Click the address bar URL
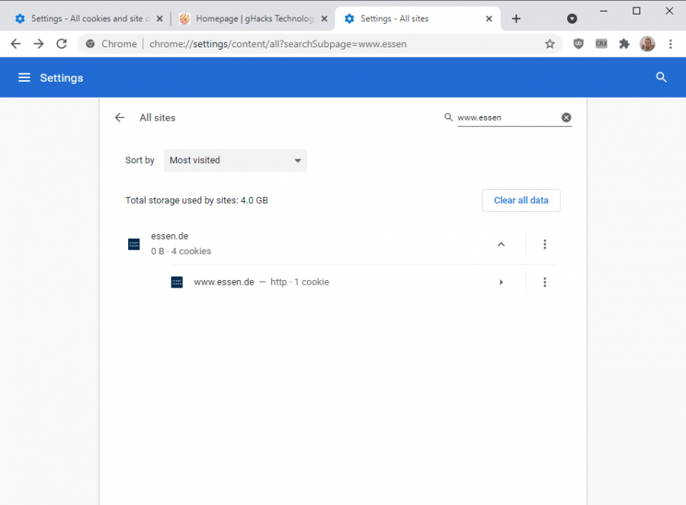The height and width of the screenshot is (505, 686). (x=278, y=43)
